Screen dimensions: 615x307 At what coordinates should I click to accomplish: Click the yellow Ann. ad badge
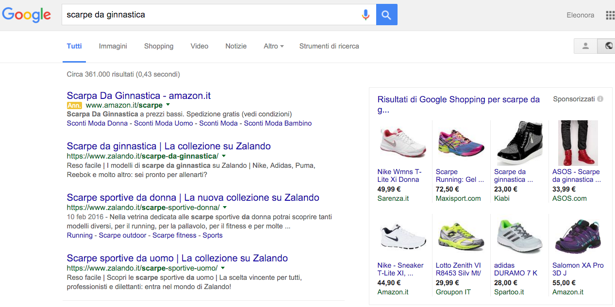point(74,105)
